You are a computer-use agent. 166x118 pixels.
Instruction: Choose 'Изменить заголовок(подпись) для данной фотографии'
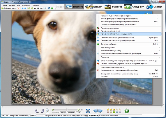tap(129, 53)
